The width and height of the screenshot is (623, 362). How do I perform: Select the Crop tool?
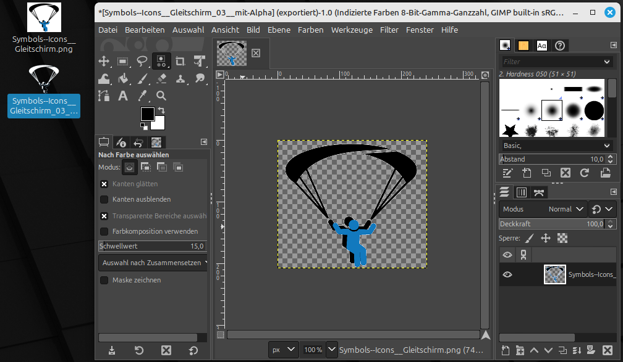pos(180,61)
